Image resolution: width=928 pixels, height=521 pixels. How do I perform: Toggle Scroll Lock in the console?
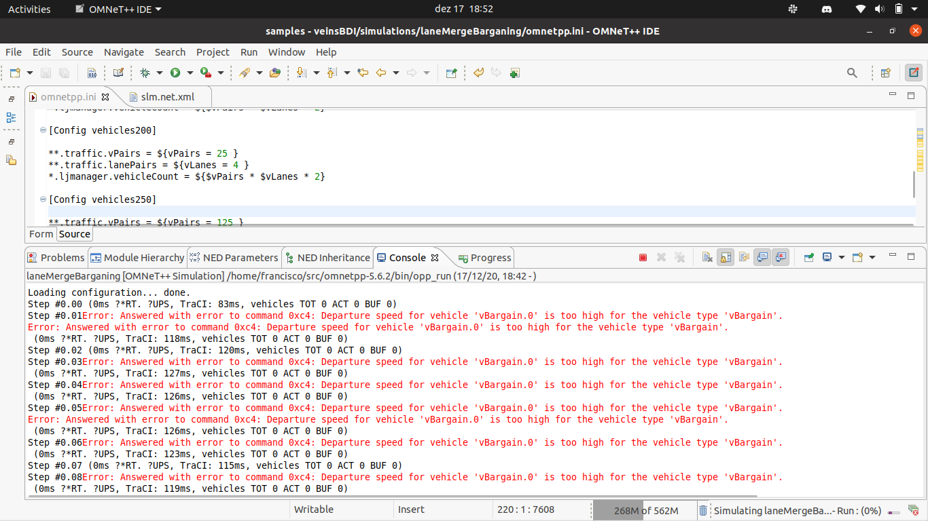[726, 258]
